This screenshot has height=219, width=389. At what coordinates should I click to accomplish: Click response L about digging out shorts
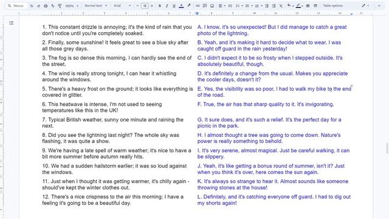(x=274, y=200)
